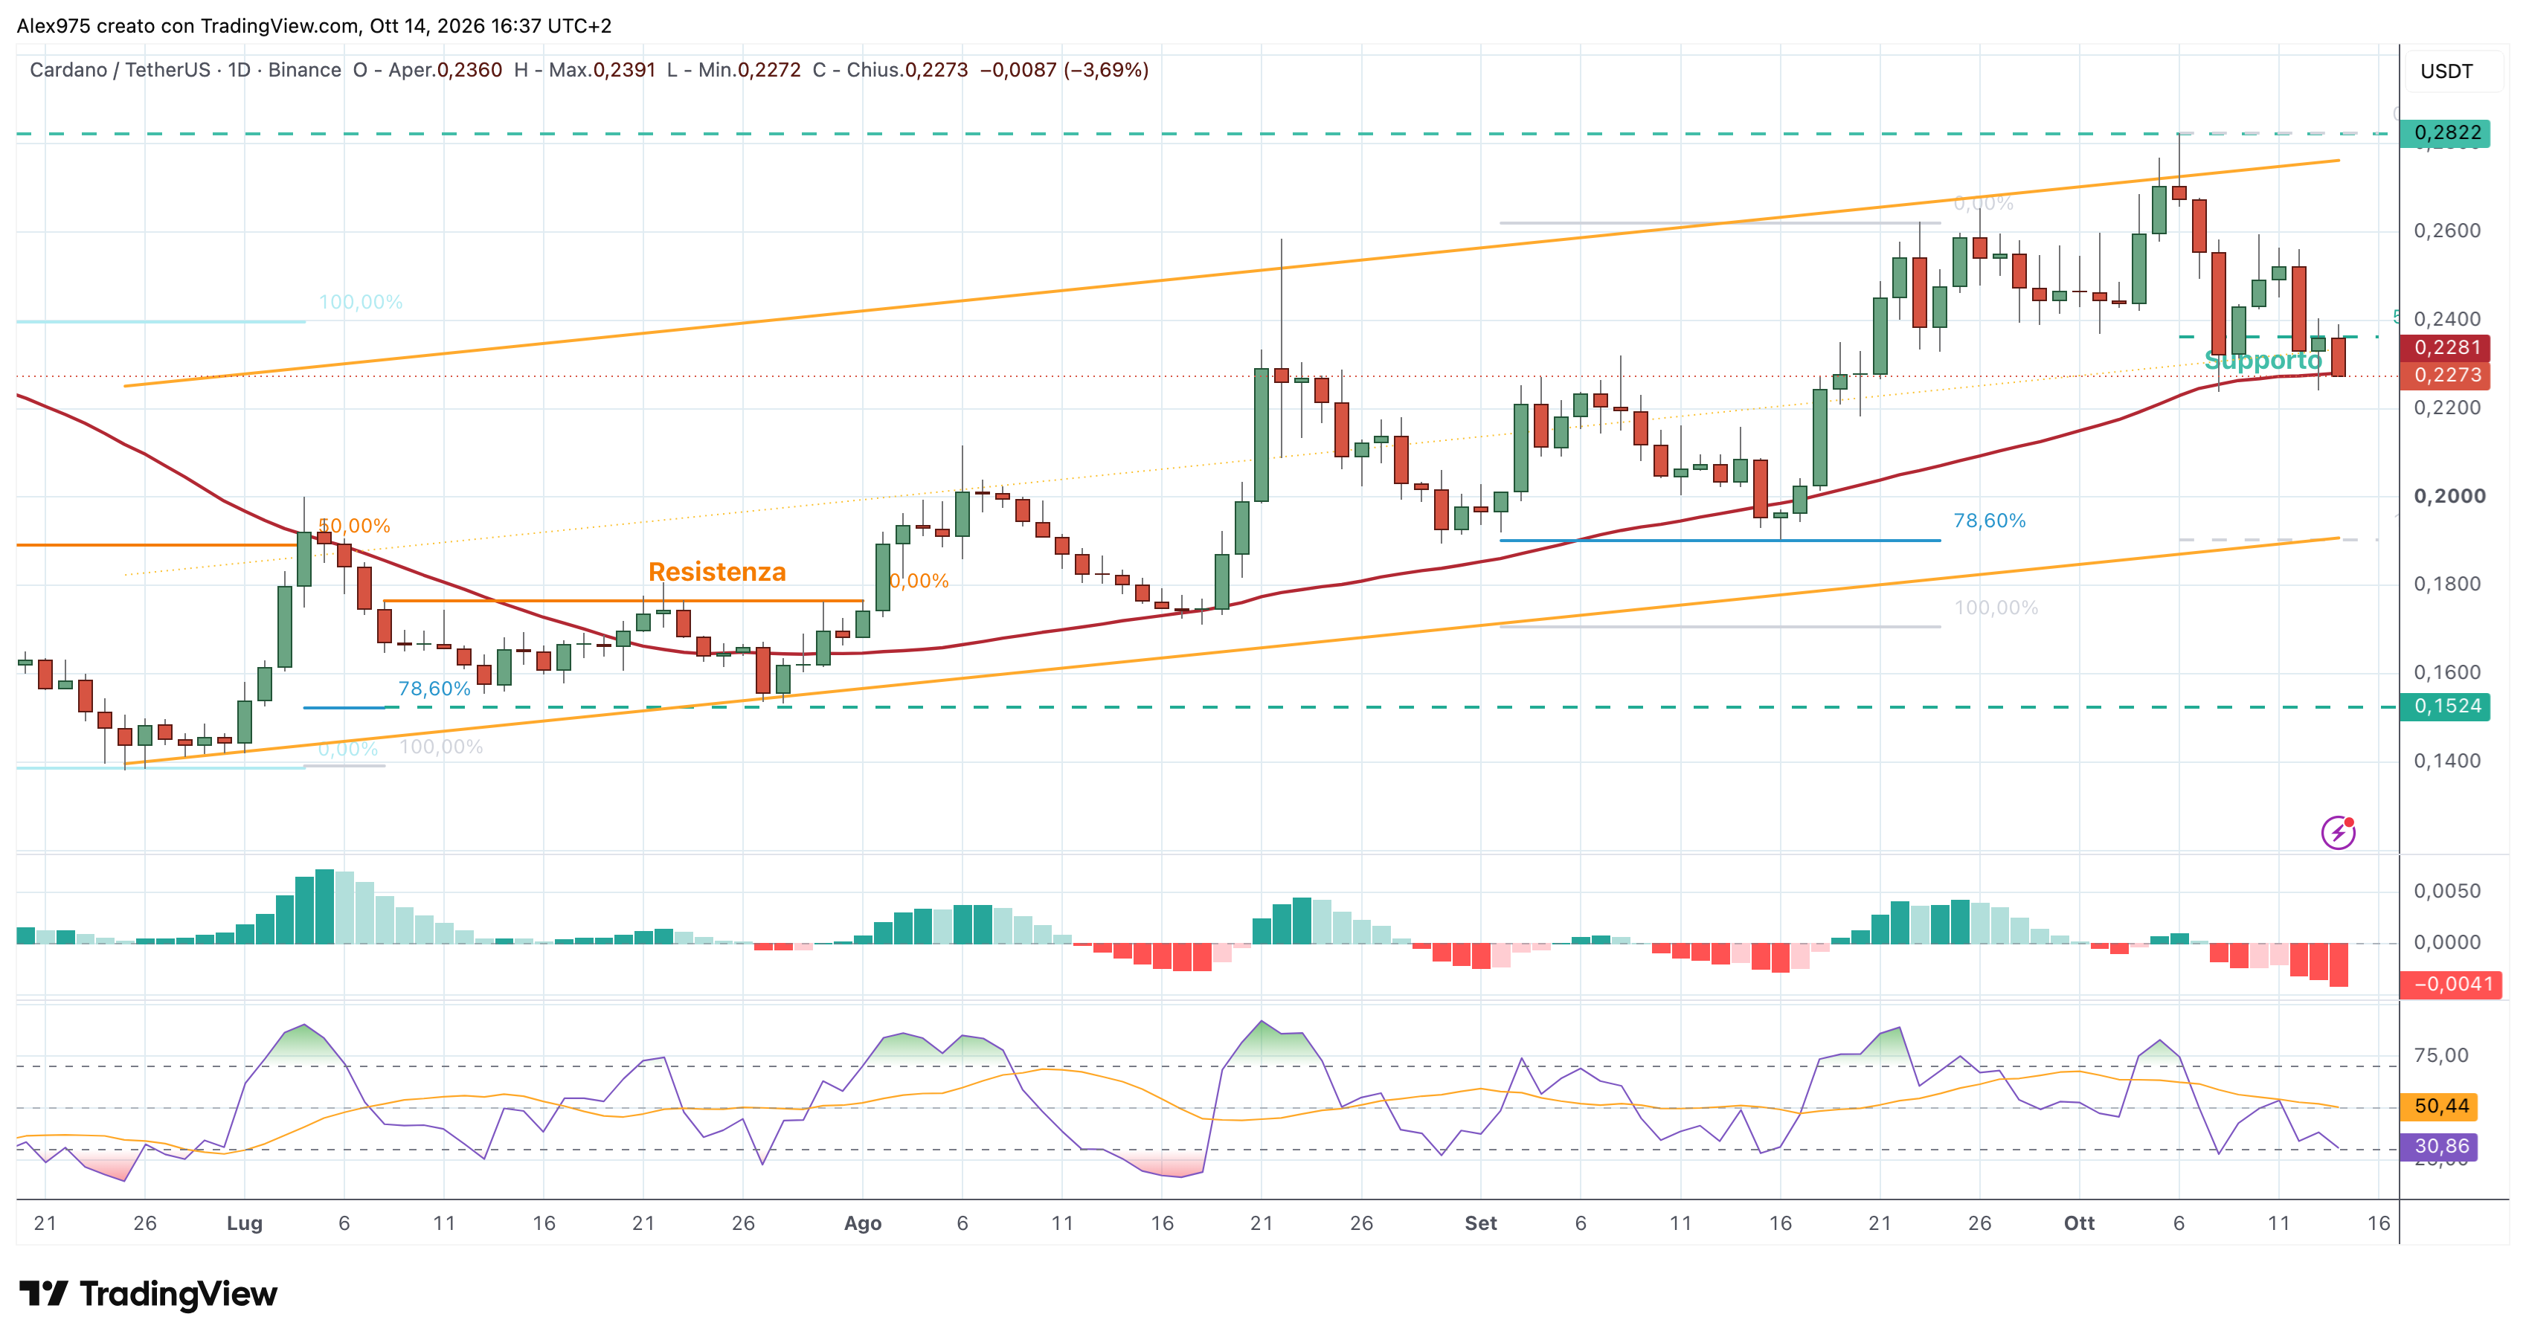The width and height of the screenshot is (2526, 1343).
Task: Click the red 0,2281 price label
Action: pyautogui.click(x=2445, y=347)
